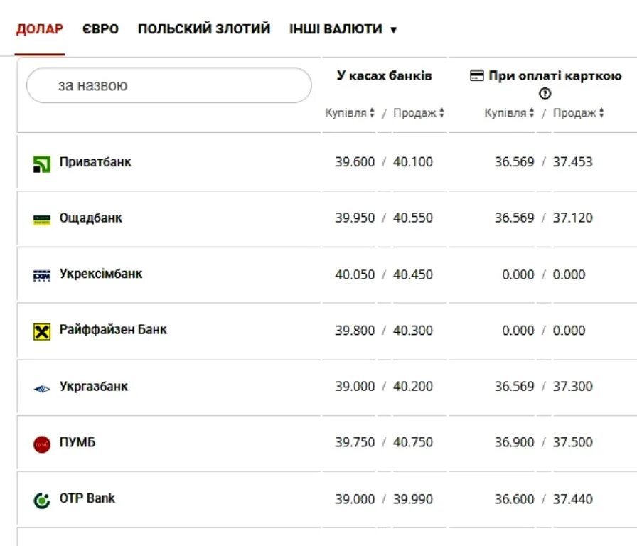
Task: Open the ДОЛАР currency tab
Action: 40,29
